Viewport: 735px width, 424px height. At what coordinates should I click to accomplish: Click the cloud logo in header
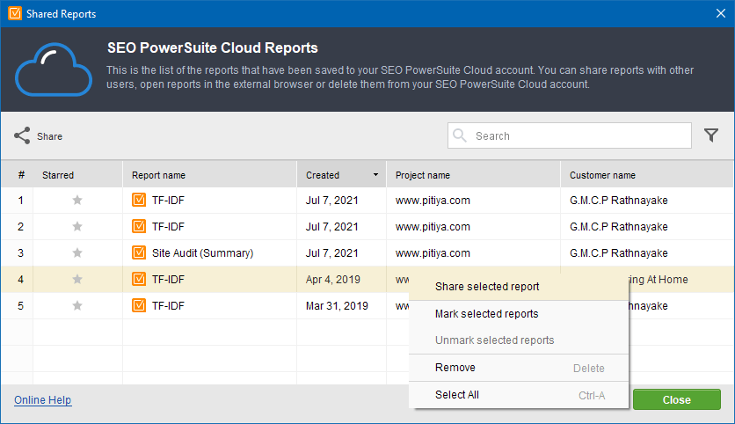tap(54, 69)
